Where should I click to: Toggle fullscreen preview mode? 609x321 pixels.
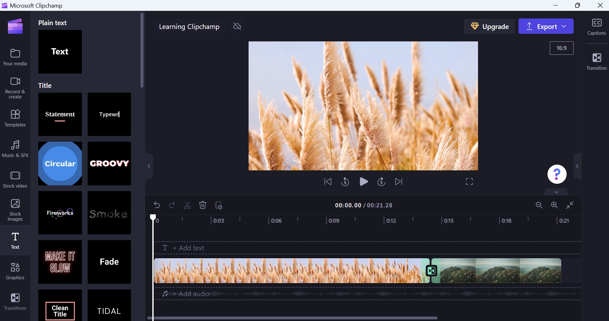click(x=469, y=182)
